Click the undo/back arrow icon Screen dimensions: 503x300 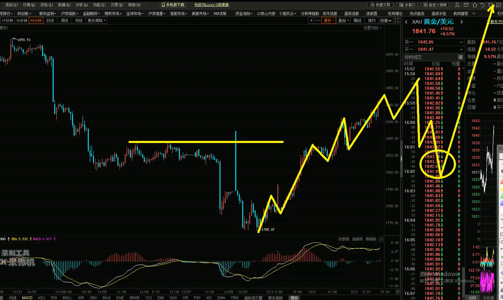(482, 5)
